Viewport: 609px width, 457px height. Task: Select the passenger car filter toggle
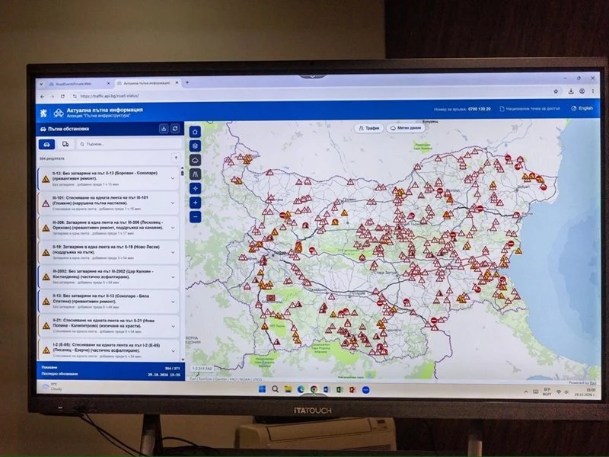(x=47, y=144)
